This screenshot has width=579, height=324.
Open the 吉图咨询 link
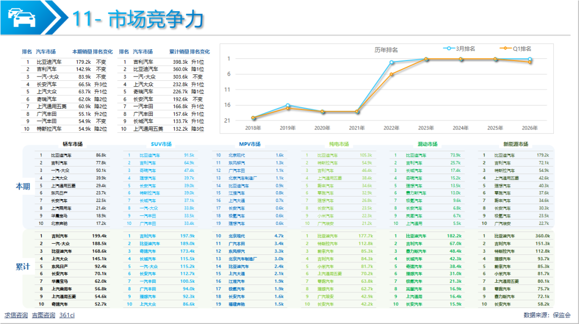point(43,315)
